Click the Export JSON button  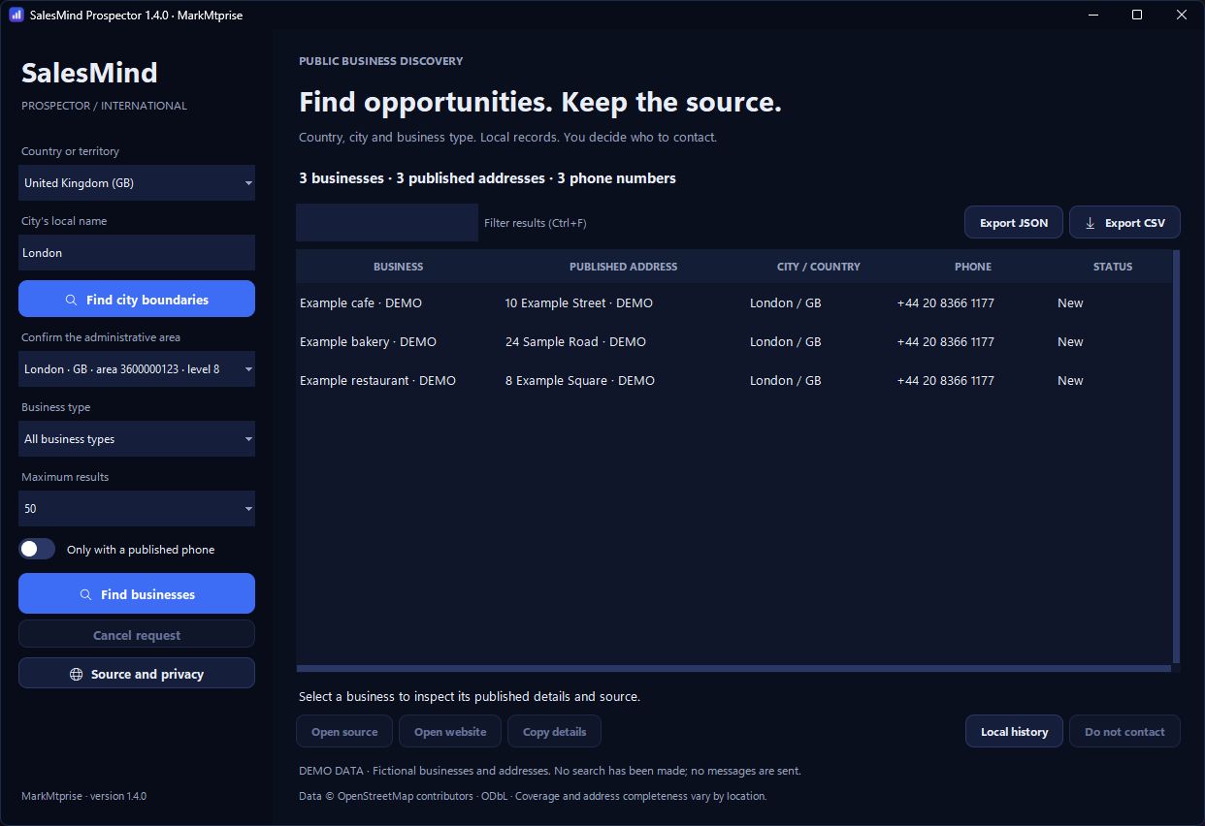[1014, 222]
